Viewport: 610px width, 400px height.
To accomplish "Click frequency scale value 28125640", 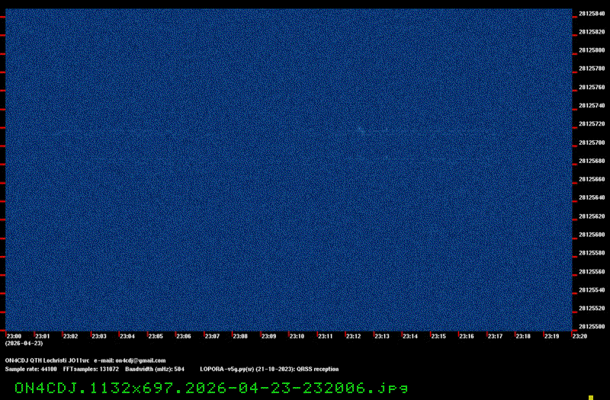I will (x=592, y=197).
